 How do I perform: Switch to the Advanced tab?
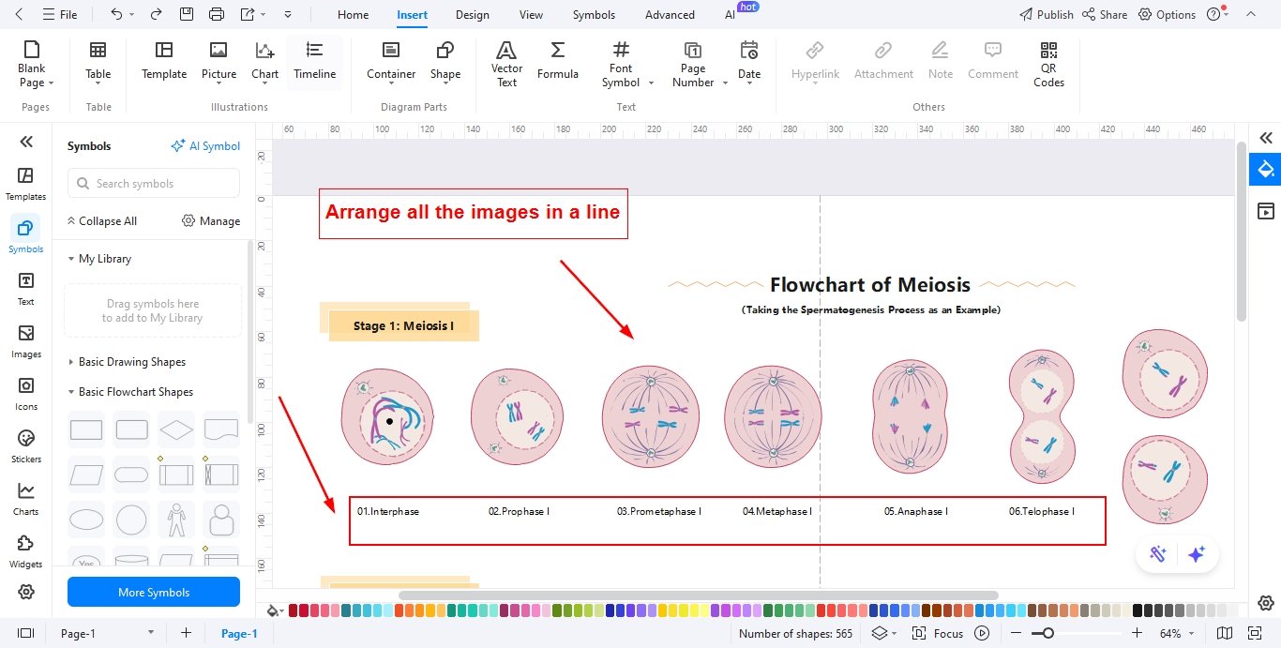tap(670, 15)
